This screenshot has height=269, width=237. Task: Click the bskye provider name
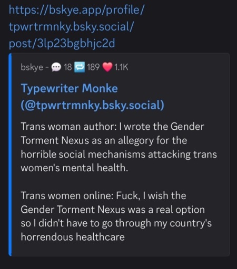pos(32,67)
